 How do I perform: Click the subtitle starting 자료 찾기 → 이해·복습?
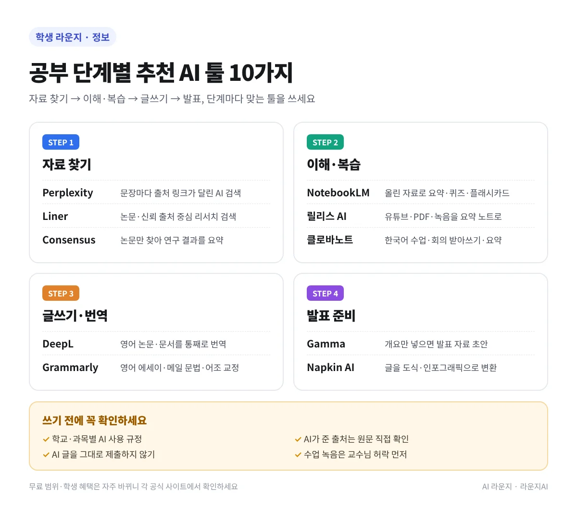pos(172,99)
